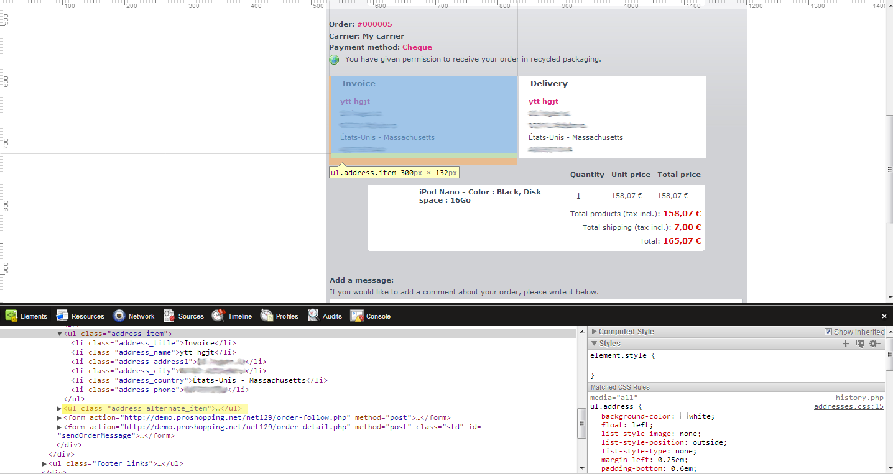893x474 pixels.
Task: Open the Elements panel icon
Action: point(11,316)
